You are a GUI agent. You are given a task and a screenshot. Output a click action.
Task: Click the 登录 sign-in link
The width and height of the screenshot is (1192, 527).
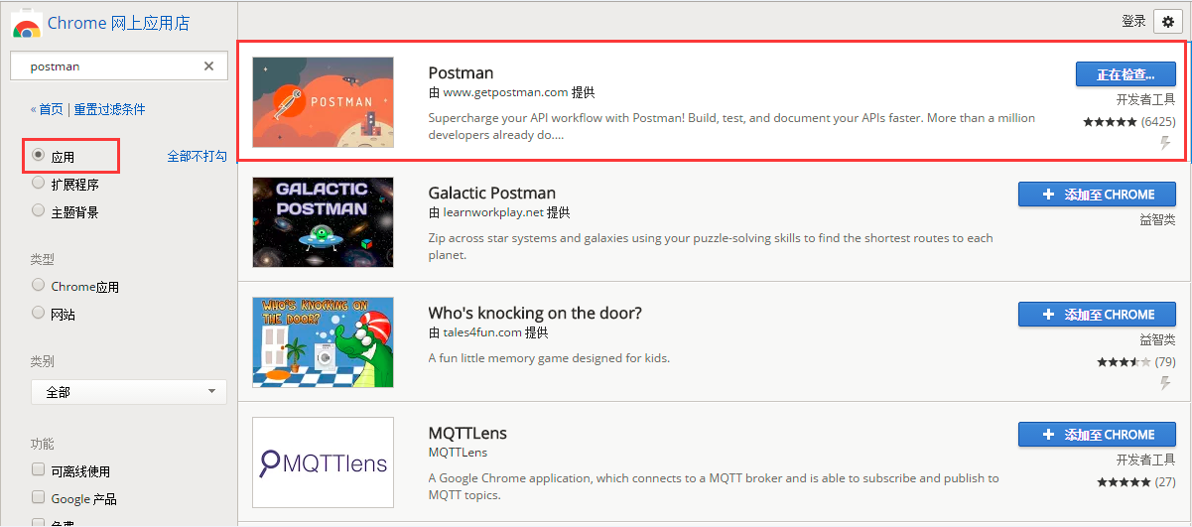(1133, 21)
